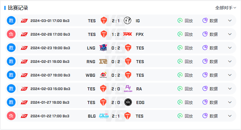Click the FPX team logo
241x130 pixels.
(x=127, y=34)
